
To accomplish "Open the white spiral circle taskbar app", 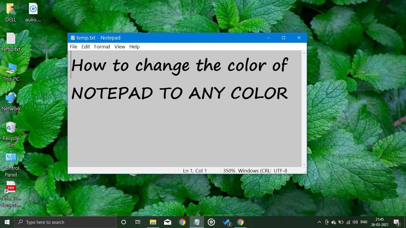I will pos(211,222).
